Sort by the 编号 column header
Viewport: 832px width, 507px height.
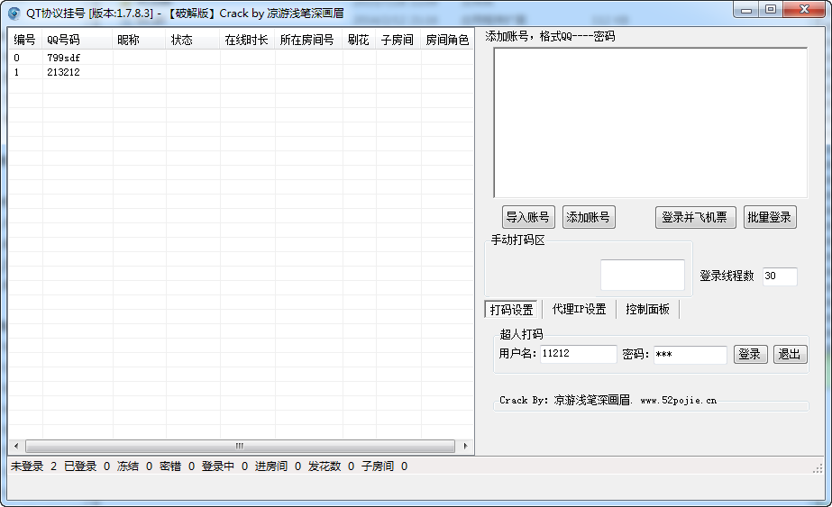pyautogui.click(x=25, y=40)
